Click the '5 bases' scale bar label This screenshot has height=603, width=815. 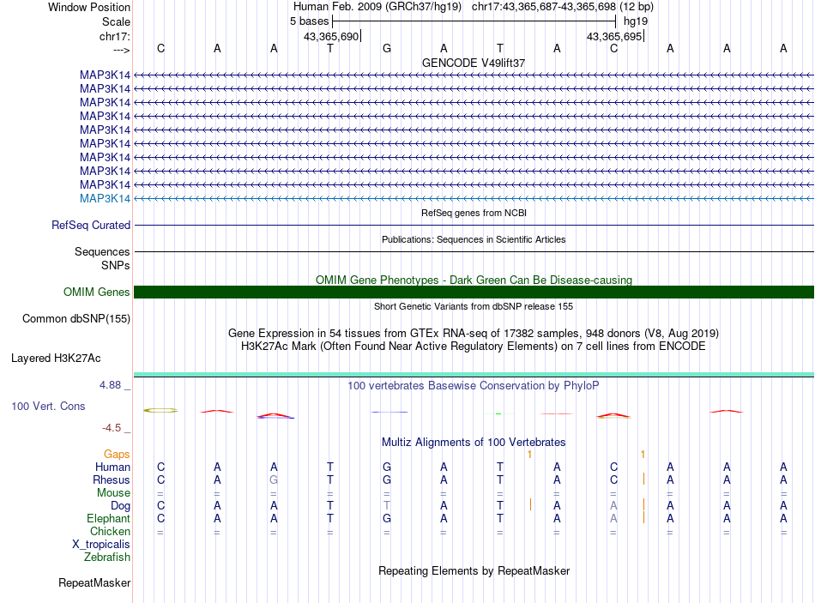(309, 21)
